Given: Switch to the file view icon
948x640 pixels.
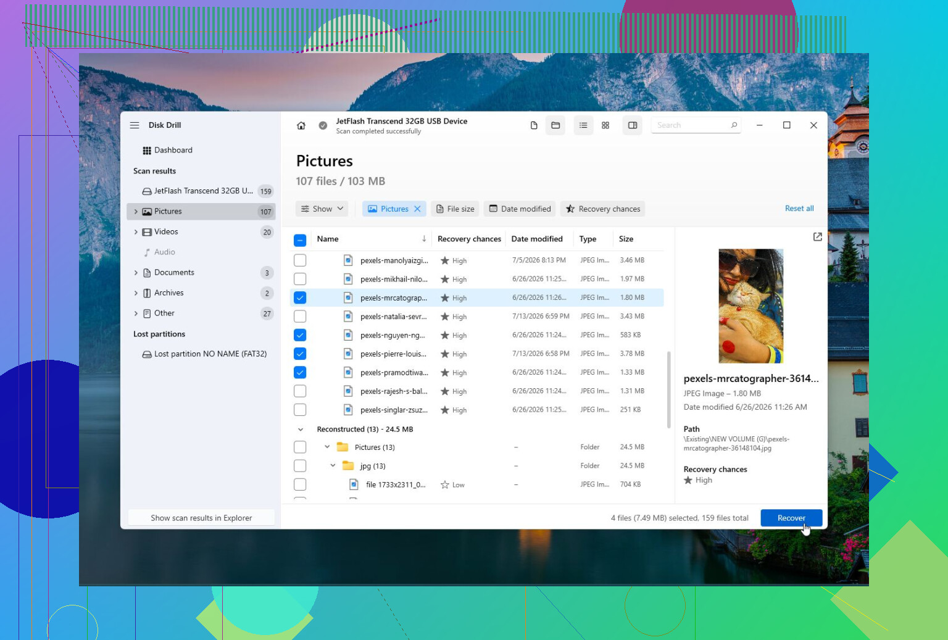Looking at the screenshot, I should pos(534,125).
